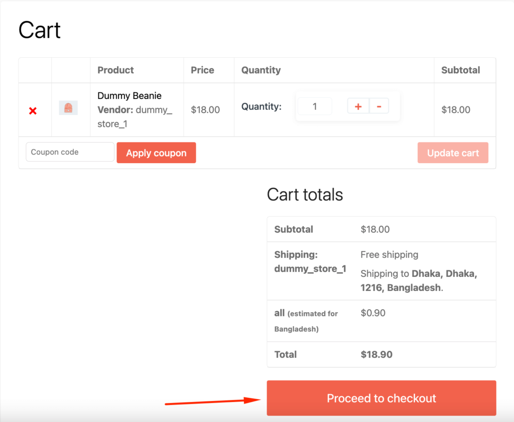
Task: Click the Coupon code input field
Action: coord(70,152)
